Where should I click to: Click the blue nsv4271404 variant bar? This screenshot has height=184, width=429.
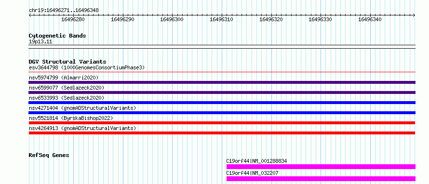[222, 113]
